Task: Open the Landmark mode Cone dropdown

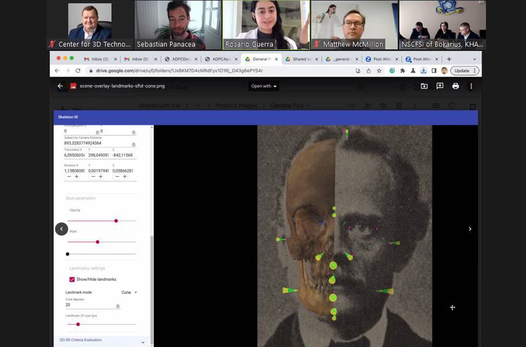Action: click(129, 292)
